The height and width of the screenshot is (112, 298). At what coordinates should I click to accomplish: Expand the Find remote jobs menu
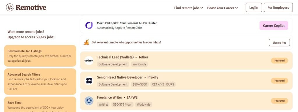pos(189,8)
